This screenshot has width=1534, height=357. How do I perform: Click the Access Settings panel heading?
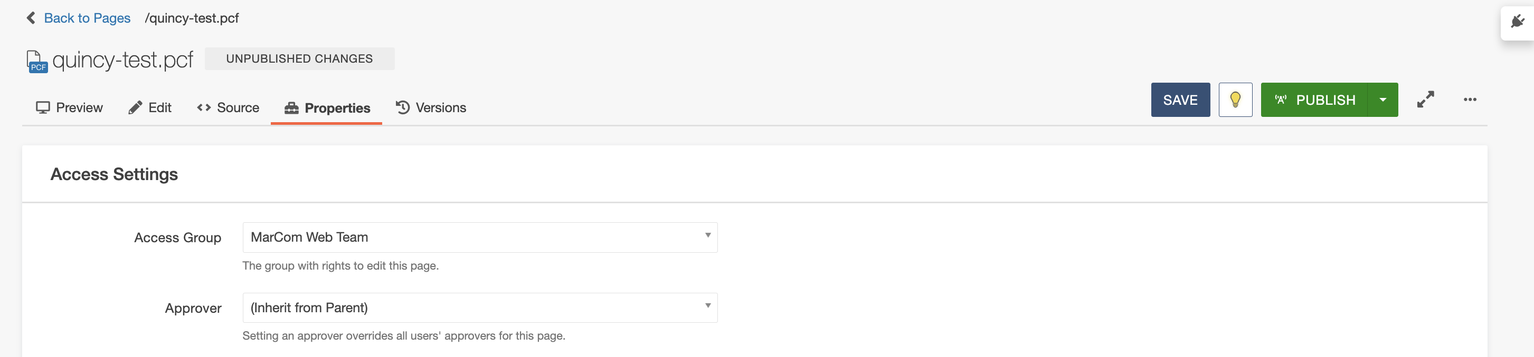coord(115,174)
